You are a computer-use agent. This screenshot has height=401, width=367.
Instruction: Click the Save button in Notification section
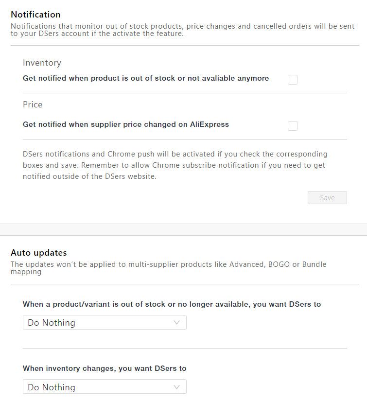(x=327, y=198)
